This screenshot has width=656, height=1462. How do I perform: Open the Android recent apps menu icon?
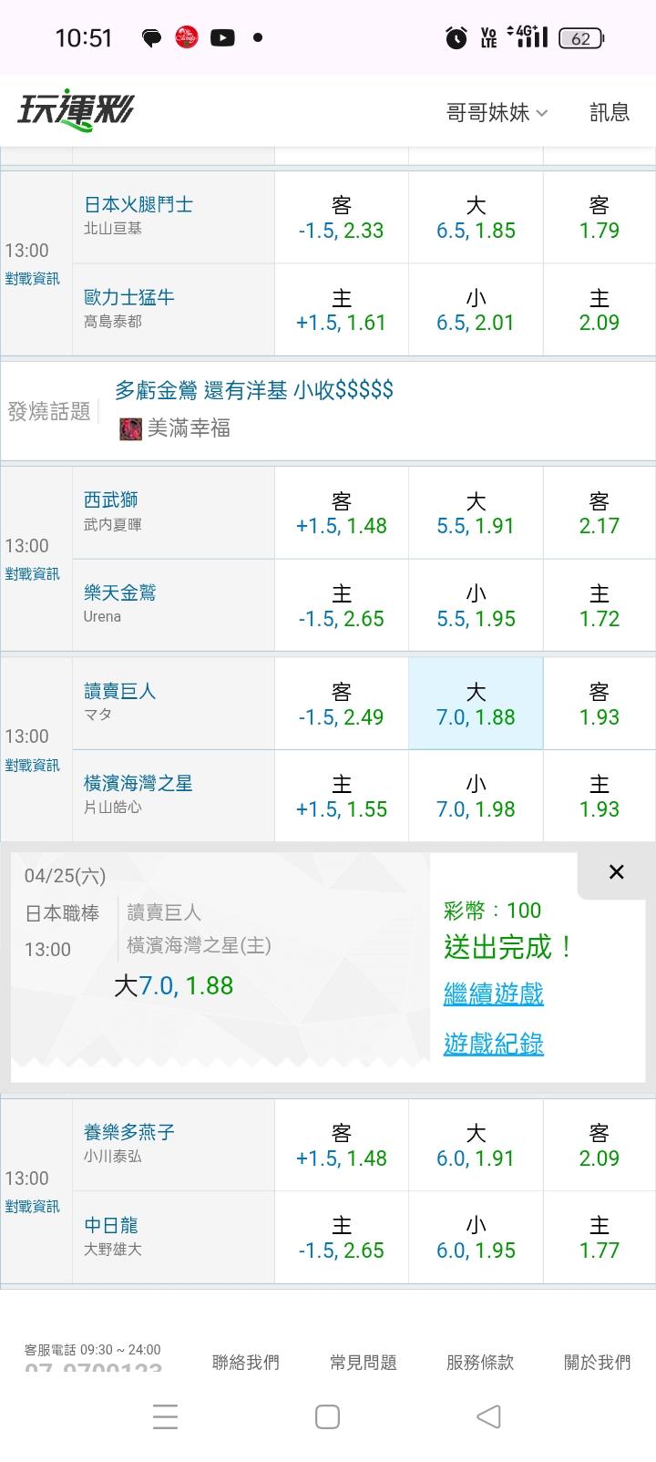165,1416
